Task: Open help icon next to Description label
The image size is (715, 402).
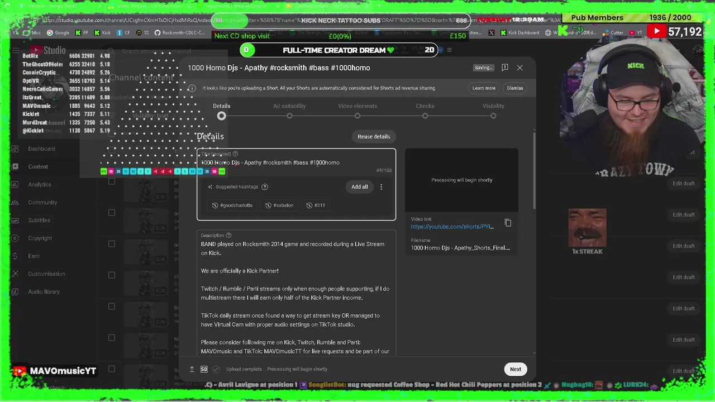Action: point(228,236)
